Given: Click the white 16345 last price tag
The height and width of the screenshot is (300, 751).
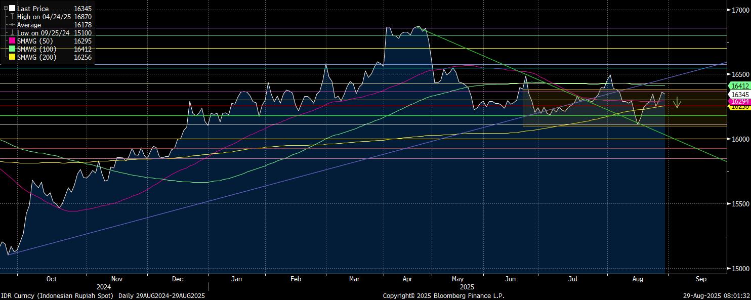Looking at the screenshot, I should [738, 95].
